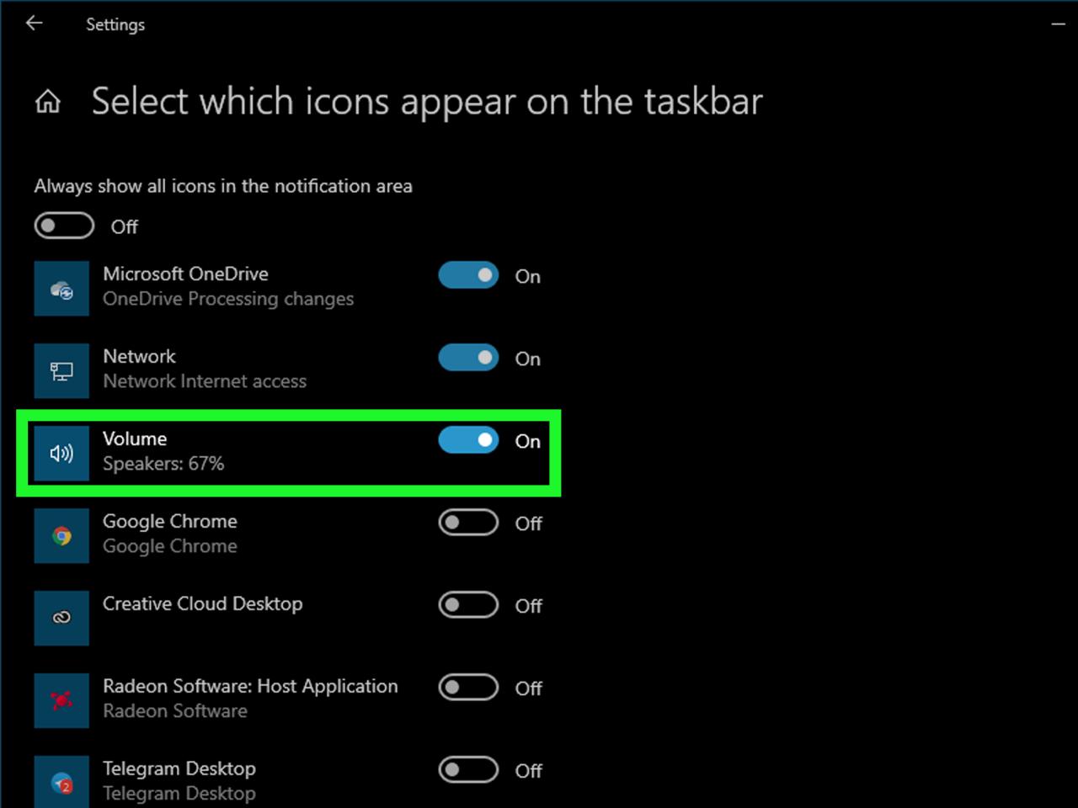1078x808 pixels.
Task: Switch off the Volume toggle
Action: tap(468, 440)
